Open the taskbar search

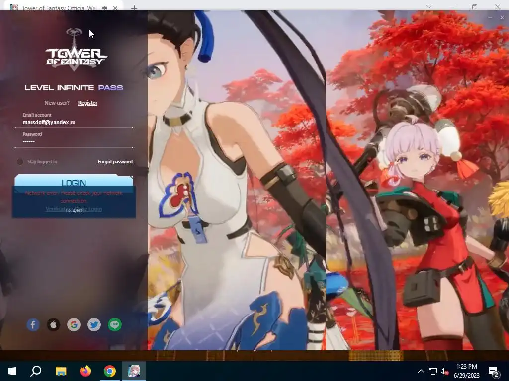[36, 371]
